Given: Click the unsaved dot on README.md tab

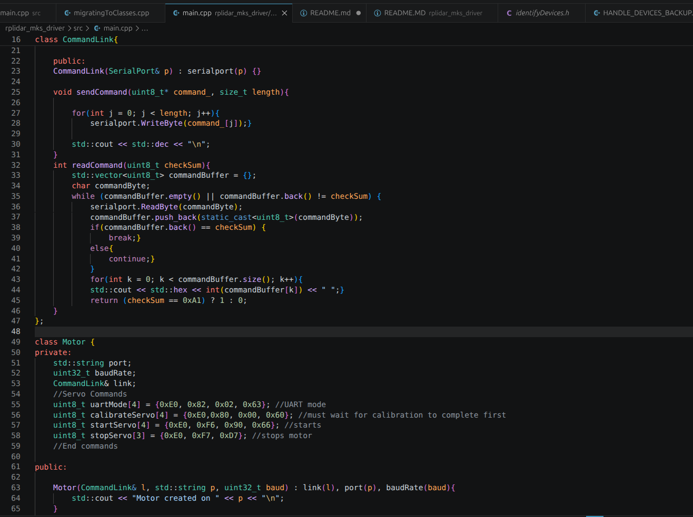Looking at the screenshot, I should (359, 13).
